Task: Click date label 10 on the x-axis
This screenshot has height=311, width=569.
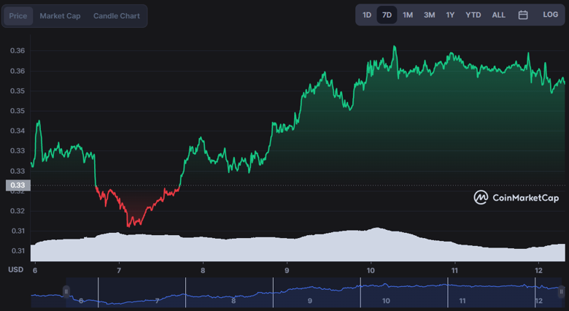Action: (371, 270)
